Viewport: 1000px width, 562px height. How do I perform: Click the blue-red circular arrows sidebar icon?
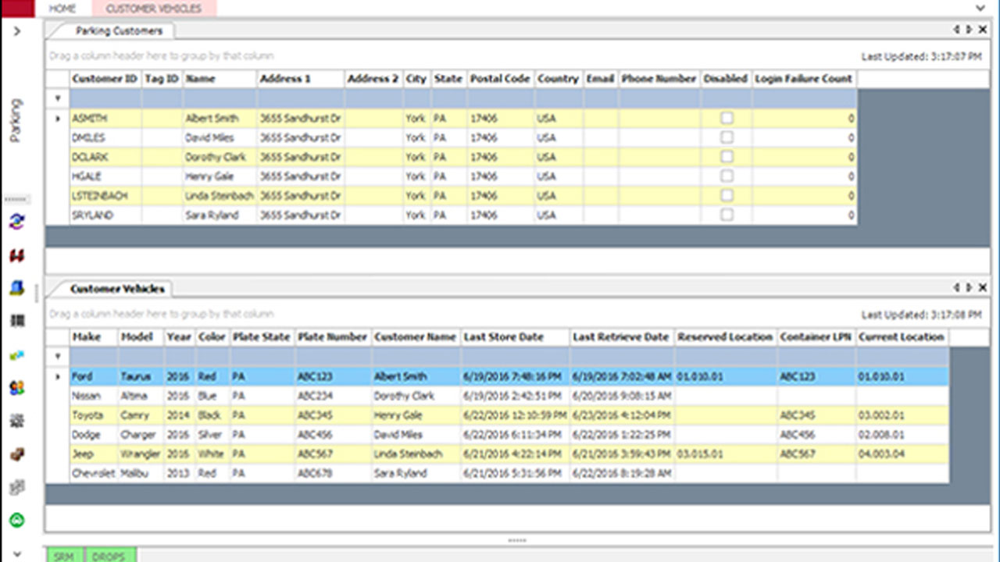(16, 222)
